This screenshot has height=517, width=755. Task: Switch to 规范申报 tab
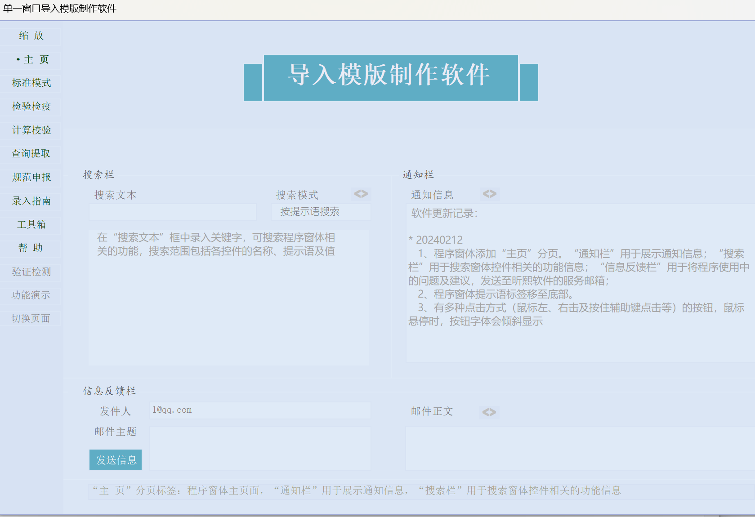(x=31, y=178)
